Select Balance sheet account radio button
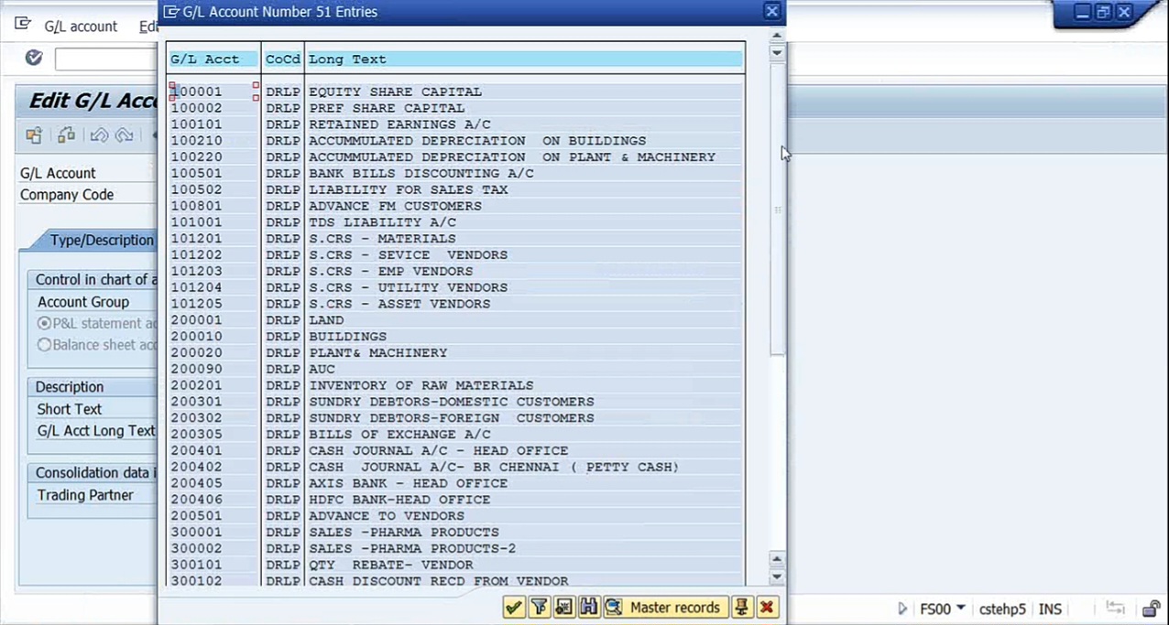Image resolution: width=1169 pixels, height=625 pixels. click(45, 345)
